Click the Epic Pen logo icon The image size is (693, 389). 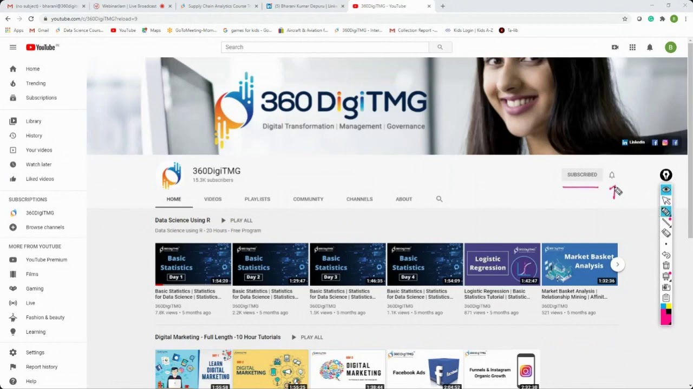pos(666,175)
